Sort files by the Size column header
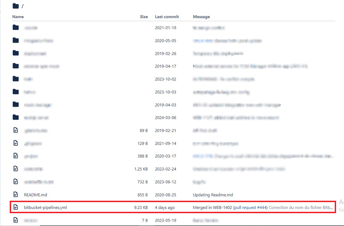344x226 pixels. point(144,17)
